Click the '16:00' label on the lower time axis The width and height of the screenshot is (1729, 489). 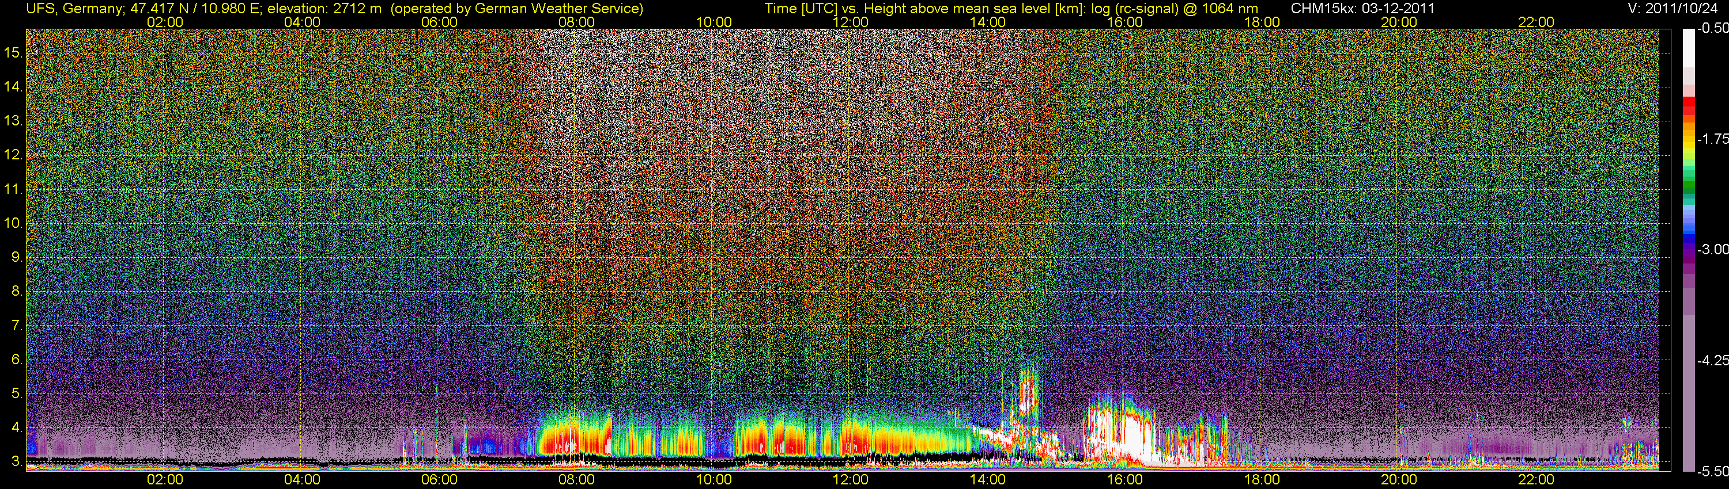[x=1124, y=480]
